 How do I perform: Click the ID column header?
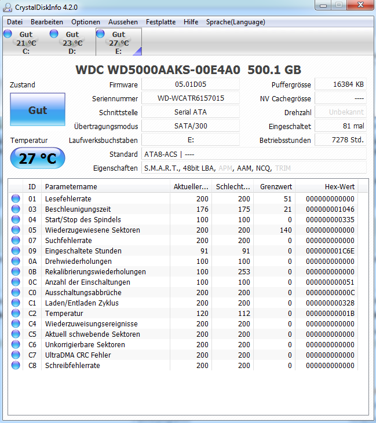click(32, 187)
